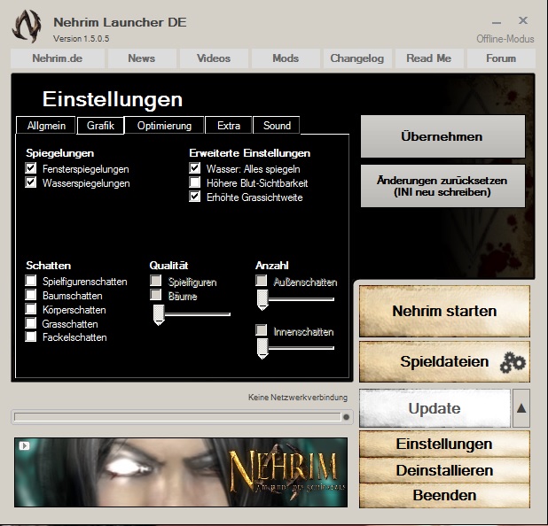Screen dimensions: 548x526
Task: Click the Nehrim logo icon in title bar
Action: tap(27, 27)
